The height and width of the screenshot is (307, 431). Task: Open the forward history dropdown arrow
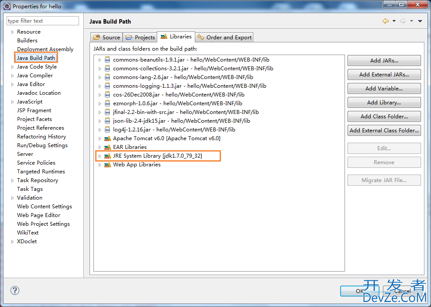coord(411,21)
